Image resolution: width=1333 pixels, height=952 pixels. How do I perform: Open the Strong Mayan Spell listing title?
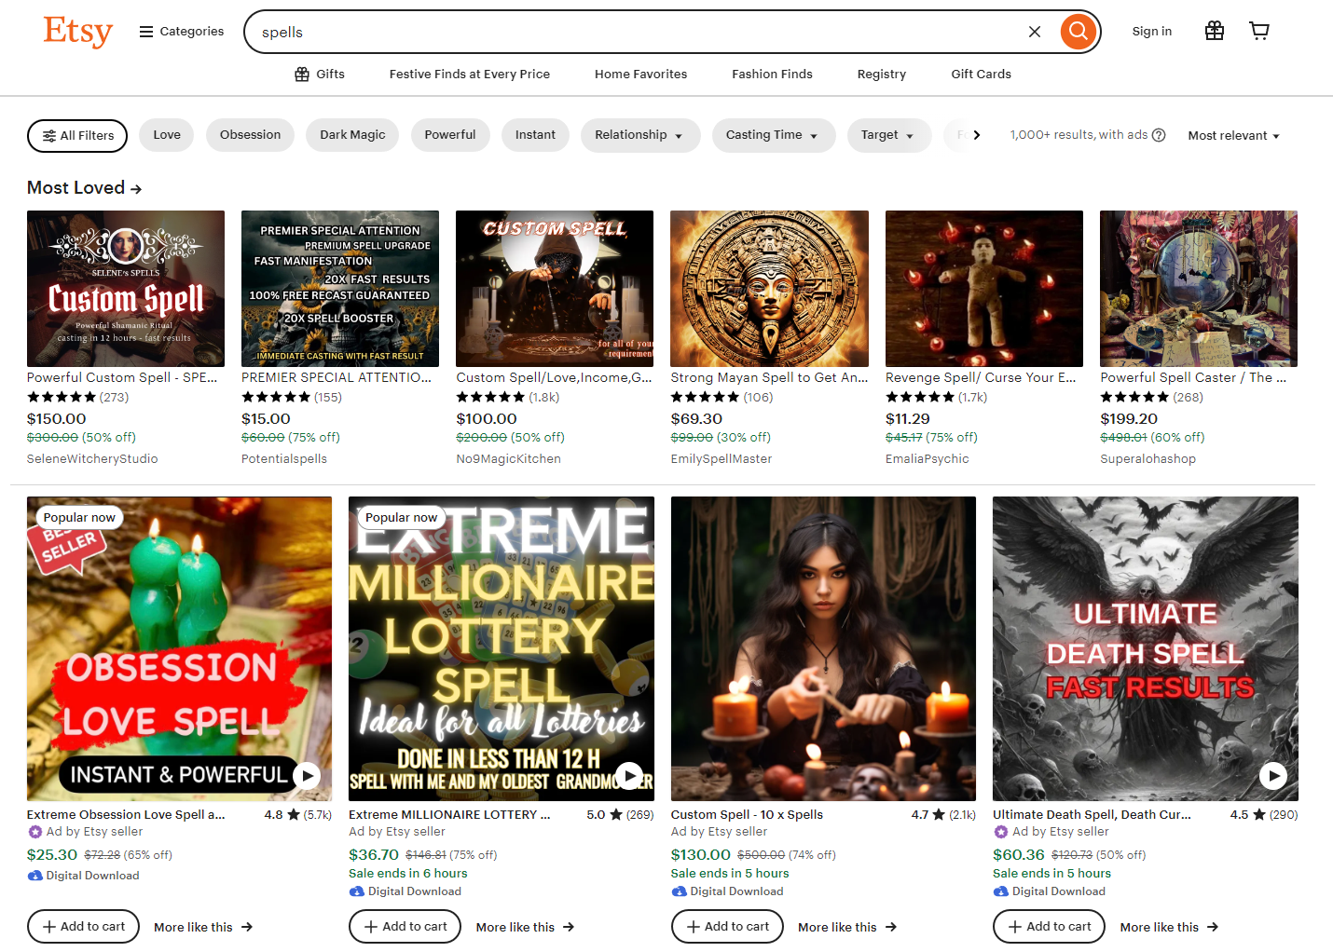(769, 377)
